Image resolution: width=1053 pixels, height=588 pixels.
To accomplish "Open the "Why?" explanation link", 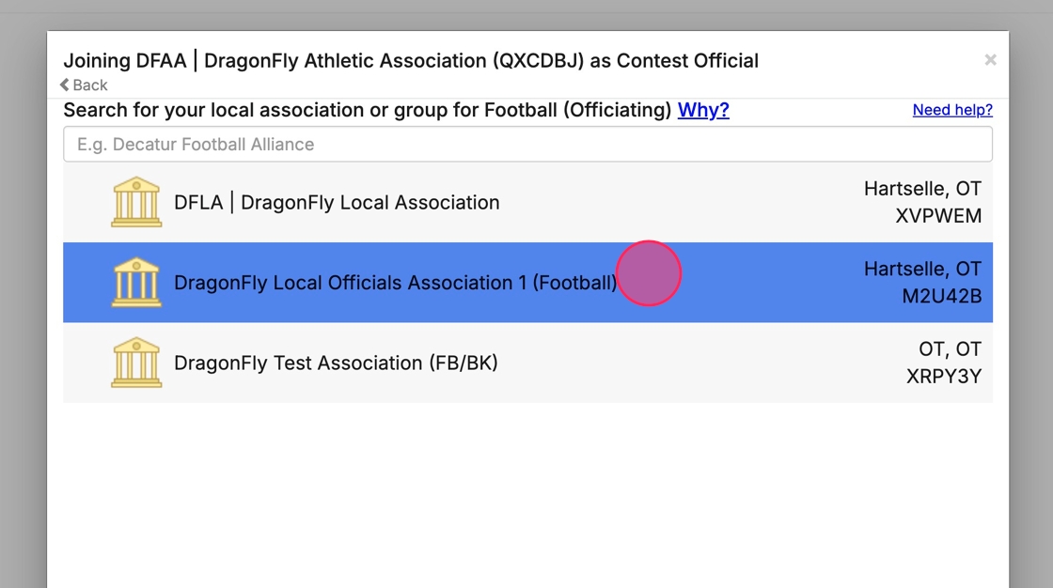I will (x=703, y=110).
